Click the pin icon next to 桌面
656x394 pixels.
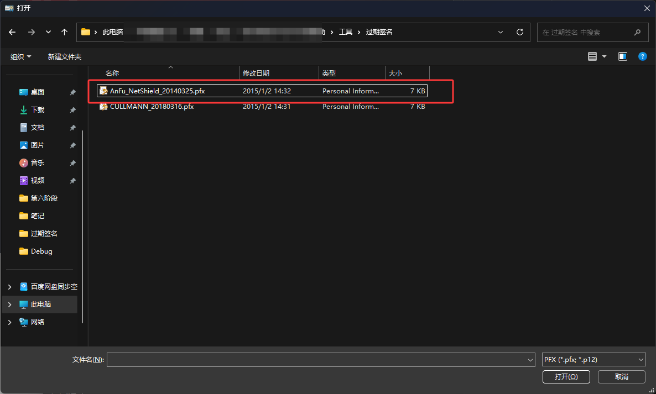pyautogui.click(x=73, y=92)
